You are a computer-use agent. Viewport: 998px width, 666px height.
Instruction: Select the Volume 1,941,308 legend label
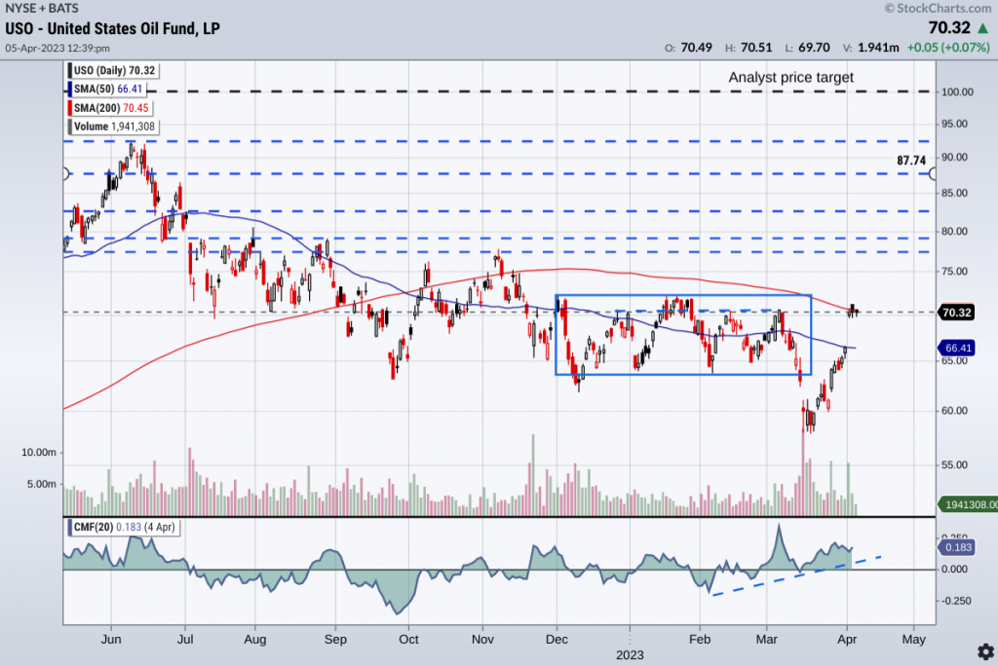click(114, 127)
